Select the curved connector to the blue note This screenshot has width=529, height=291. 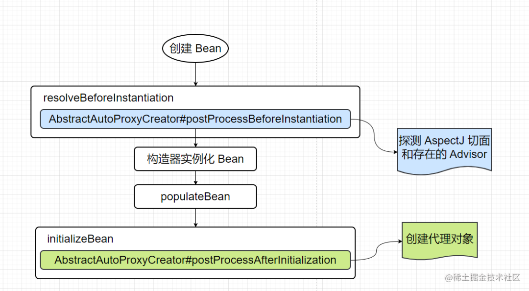[x=375, y=138]
